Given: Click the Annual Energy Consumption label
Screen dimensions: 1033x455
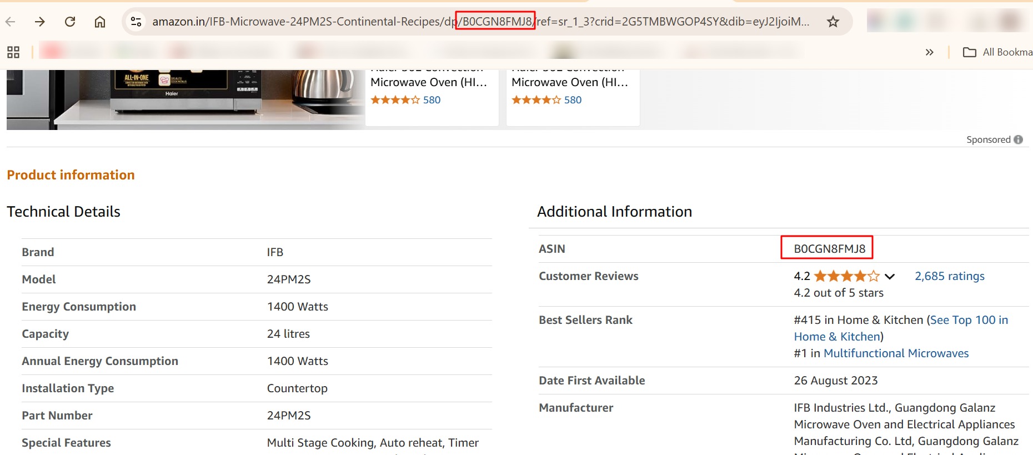Looking at the screenshot, I should 100,361.
